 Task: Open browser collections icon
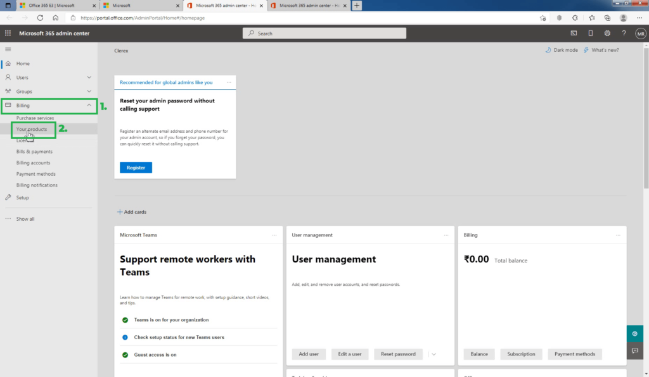point(607,18)
